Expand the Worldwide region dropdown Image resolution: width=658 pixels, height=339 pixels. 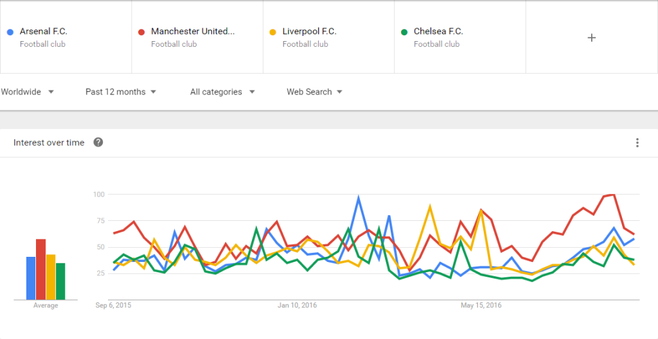27,92
